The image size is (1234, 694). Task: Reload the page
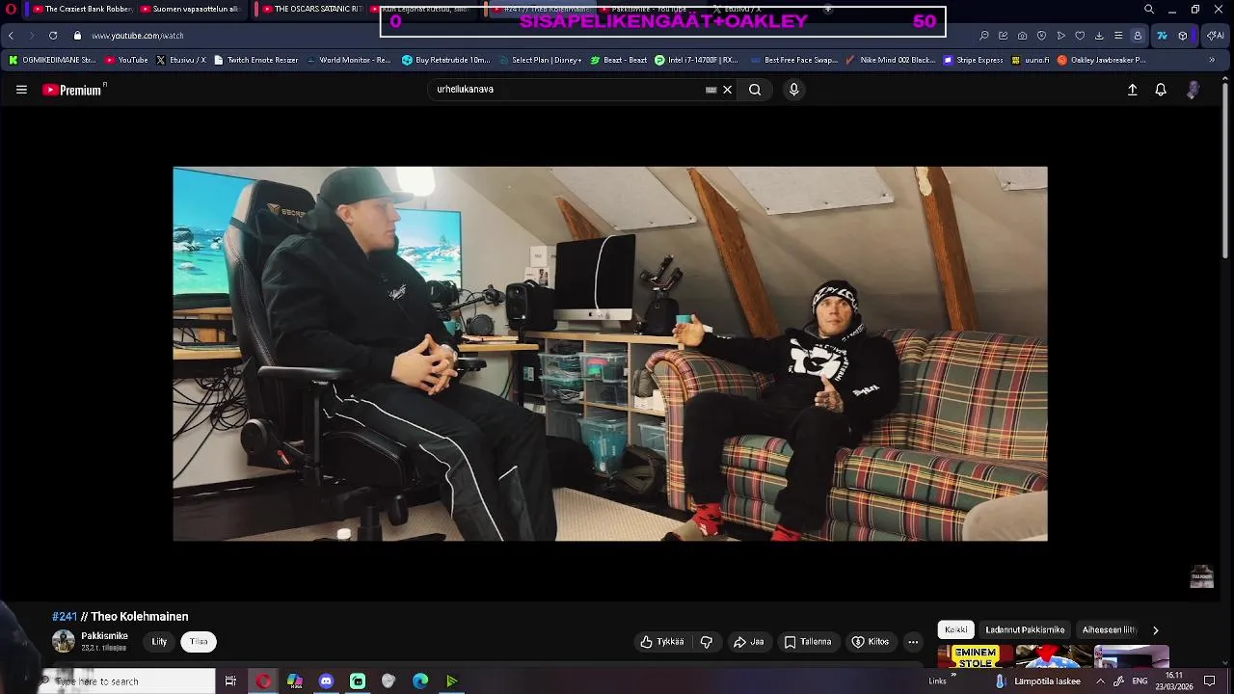click(x=53, y=36)
